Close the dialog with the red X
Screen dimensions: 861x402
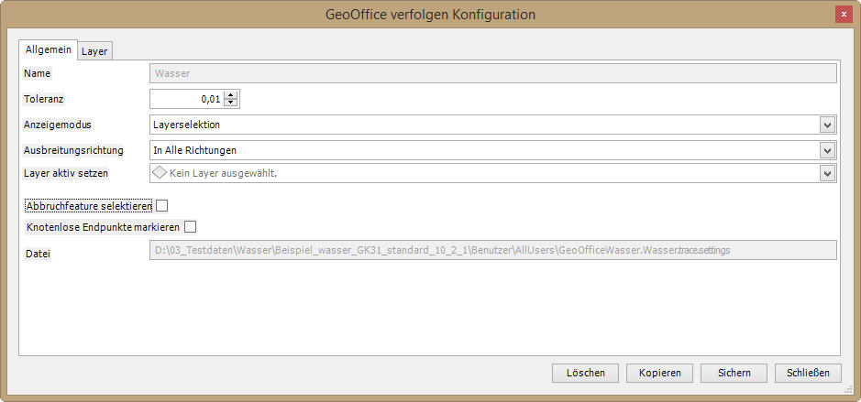842,15
